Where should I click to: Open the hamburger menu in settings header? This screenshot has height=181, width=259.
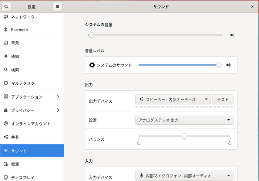pos(57,7)
